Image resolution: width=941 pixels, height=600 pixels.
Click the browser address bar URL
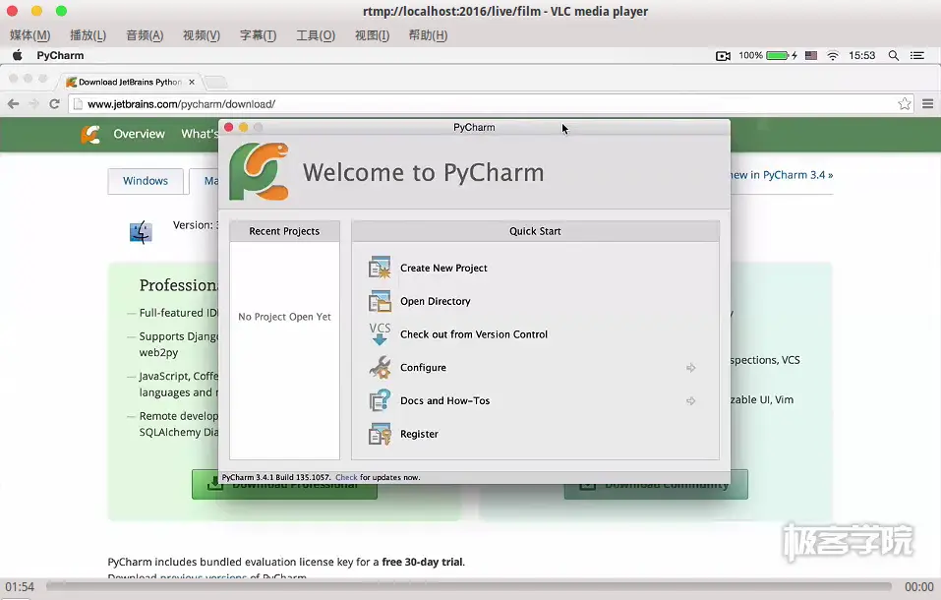click(x=181, y=104)
